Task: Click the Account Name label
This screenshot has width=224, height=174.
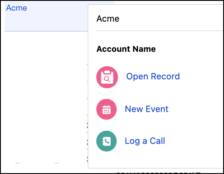Action: 126,49
